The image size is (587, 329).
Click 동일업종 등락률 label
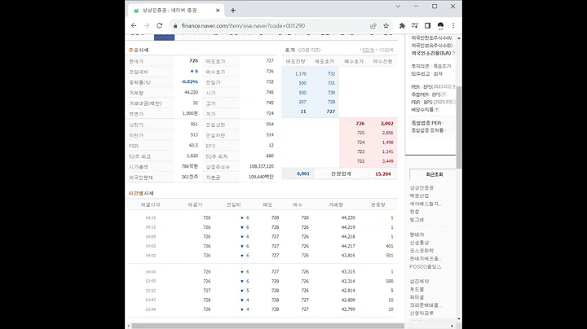(427, 130)
